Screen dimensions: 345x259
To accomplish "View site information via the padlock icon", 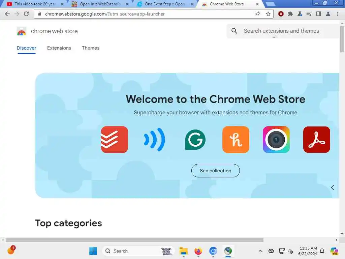I will pos(40,14).
